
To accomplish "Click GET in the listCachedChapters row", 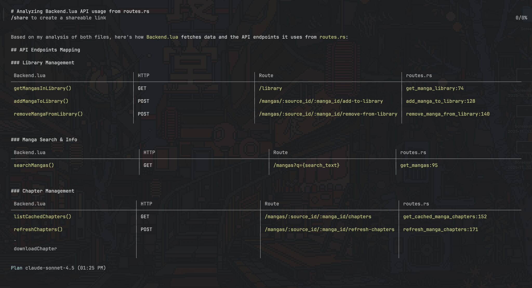I will pyautogui.click(x=145, y=217).
